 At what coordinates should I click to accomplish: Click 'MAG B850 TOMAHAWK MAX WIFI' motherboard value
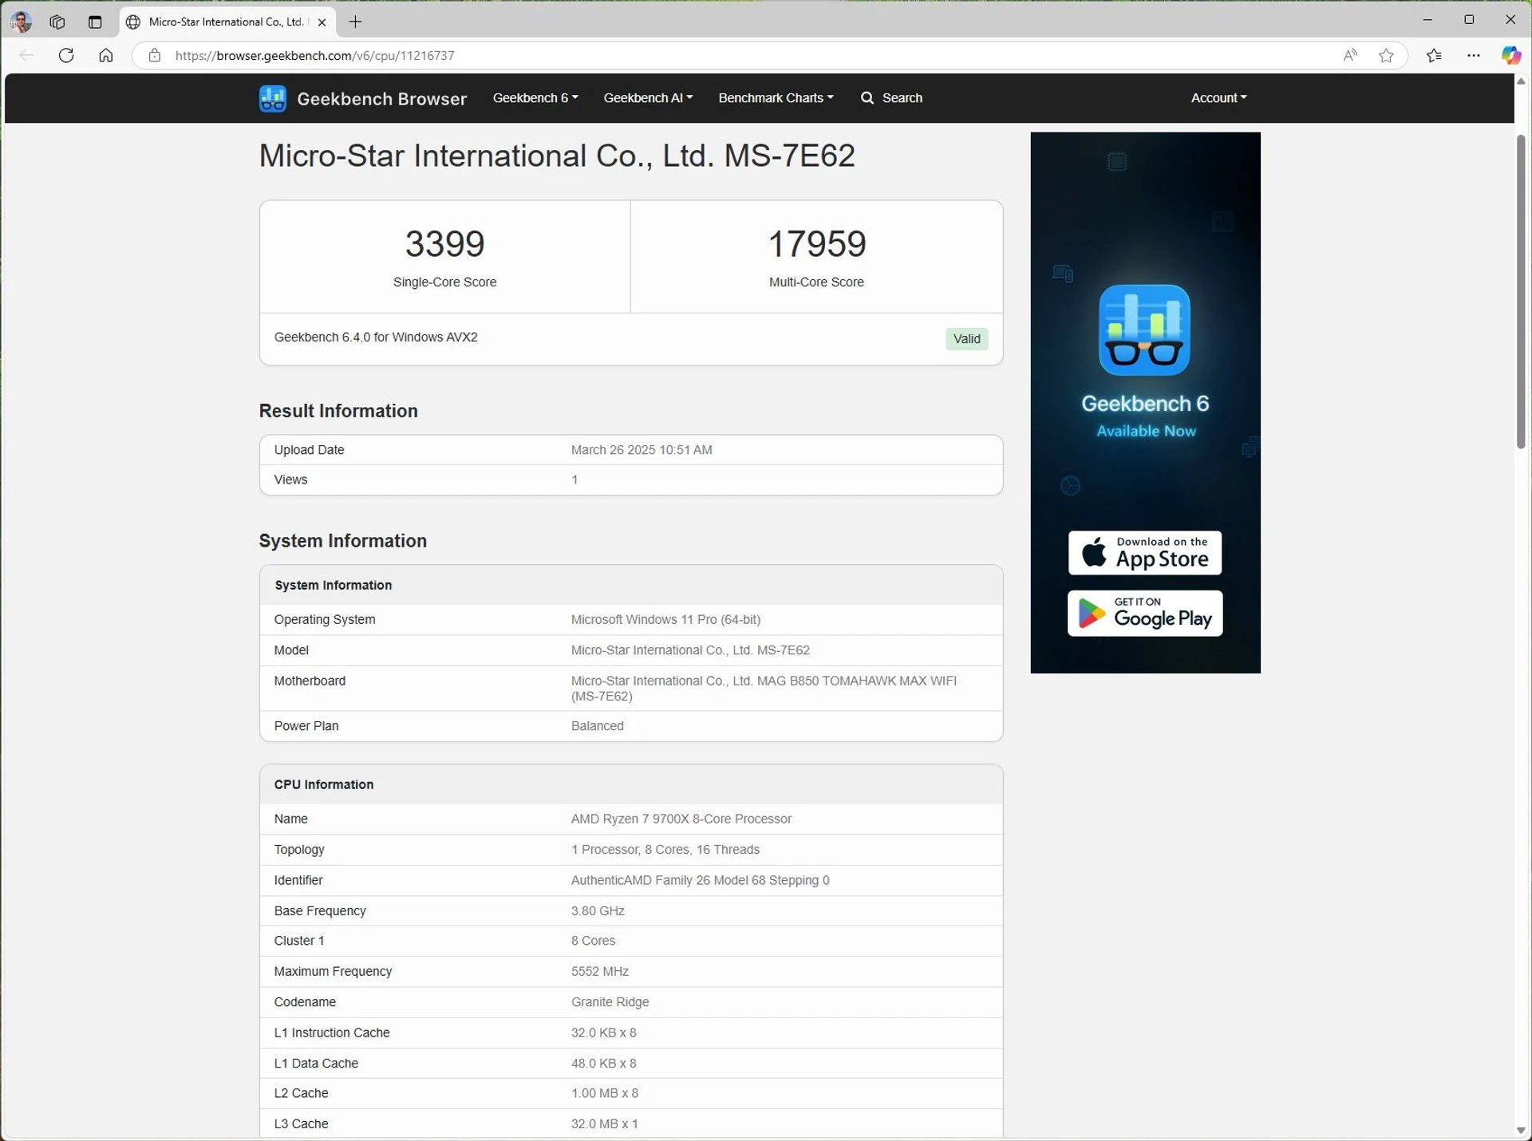[764, 689]
